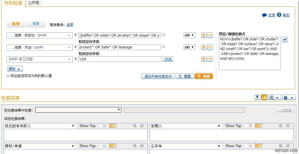Viewport: 299px width, 154px height.
Task: Click the 反馈 feedback link
Action: [x=271, y=15]
